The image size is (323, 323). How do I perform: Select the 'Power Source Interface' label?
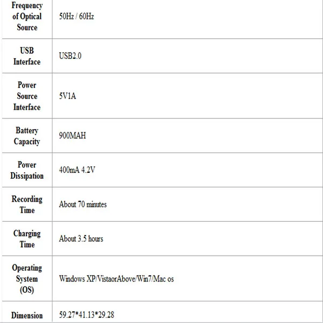(27, 96)
